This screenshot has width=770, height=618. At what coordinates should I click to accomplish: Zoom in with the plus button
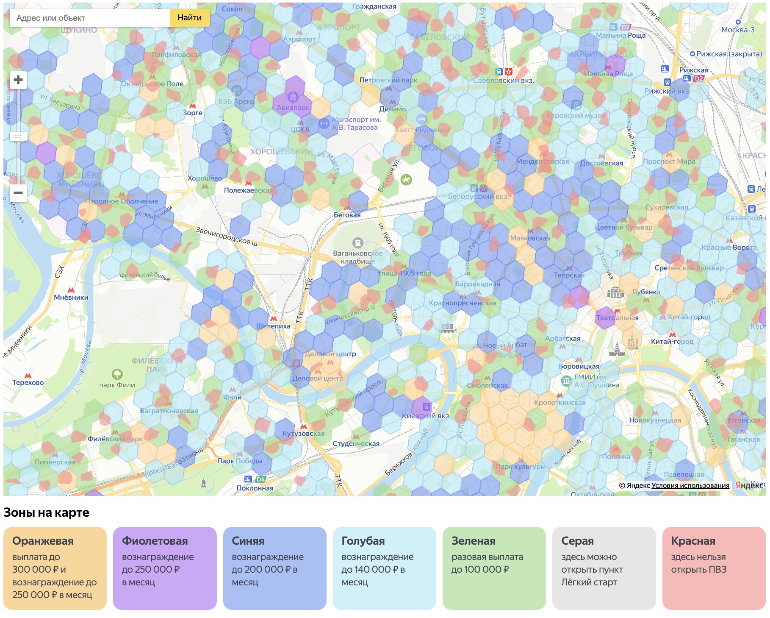[x=18, y=80]
